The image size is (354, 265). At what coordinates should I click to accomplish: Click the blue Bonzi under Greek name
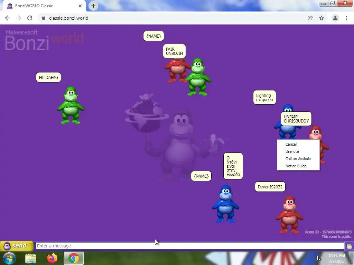(x=225, y=204)
